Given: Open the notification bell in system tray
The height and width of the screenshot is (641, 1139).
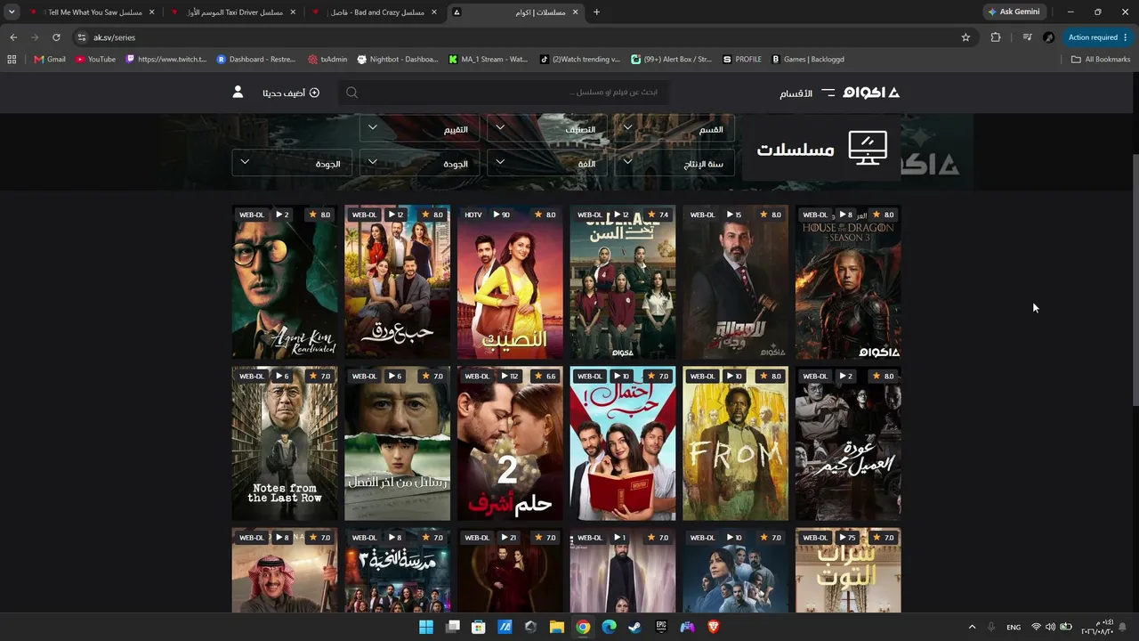Looking at the screenshot, I should (1120, 627).
